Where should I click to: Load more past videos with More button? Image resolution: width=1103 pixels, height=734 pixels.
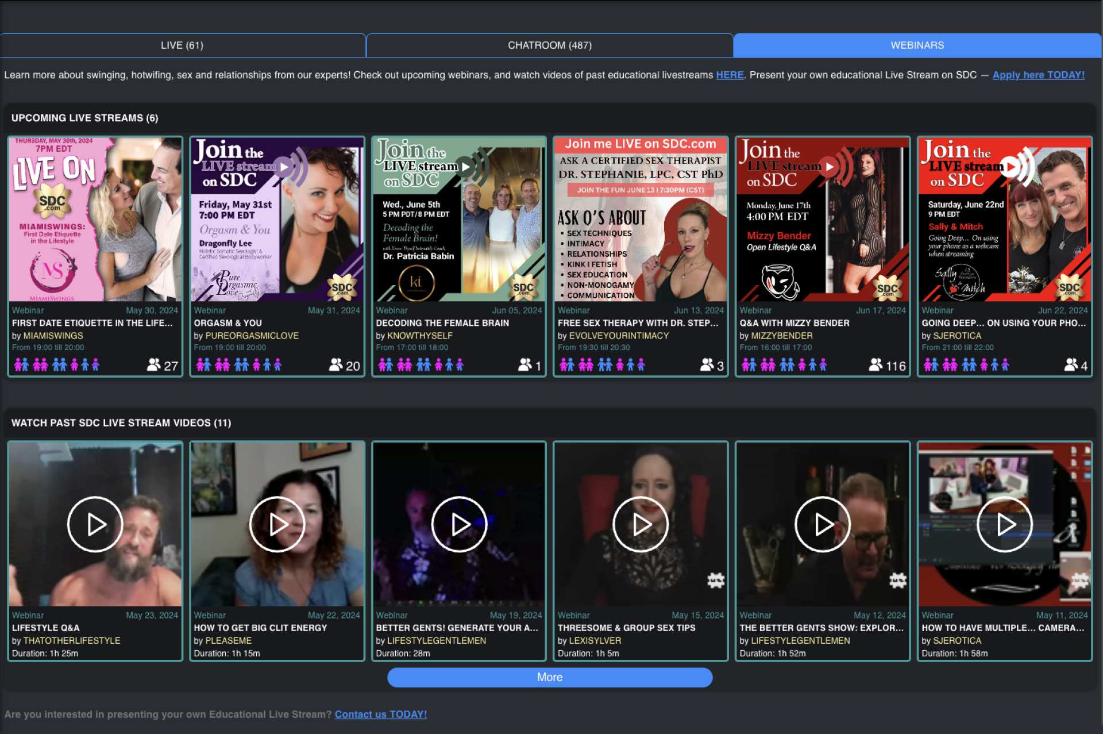pyautogui.click(x=550, y=677)
